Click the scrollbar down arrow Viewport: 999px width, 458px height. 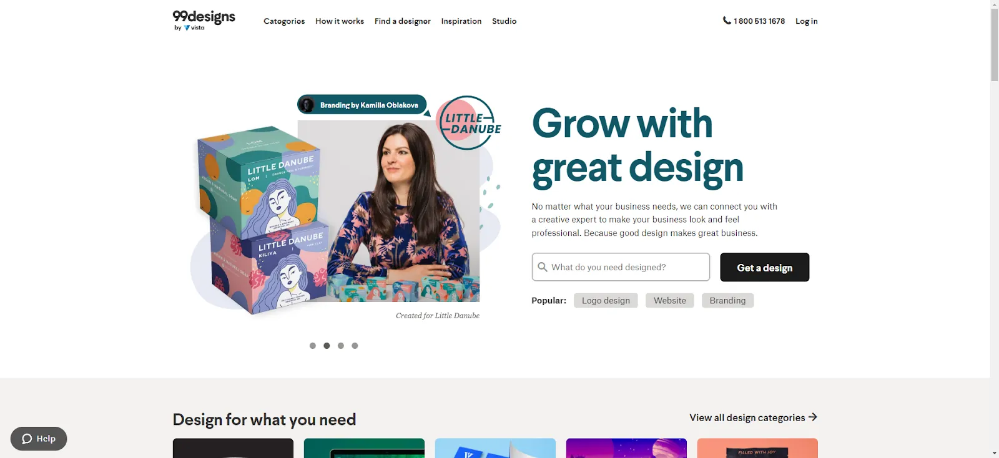pyautogui.click(x=994, y=453)
